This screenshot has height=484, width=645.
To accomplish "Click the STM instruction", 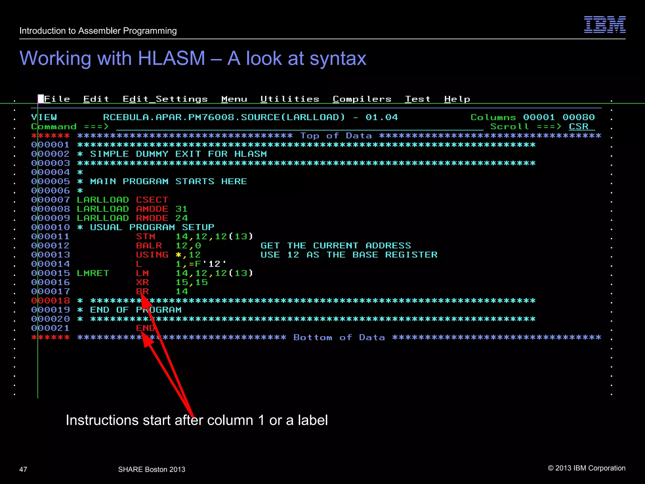I will click(x=146, y=236).
